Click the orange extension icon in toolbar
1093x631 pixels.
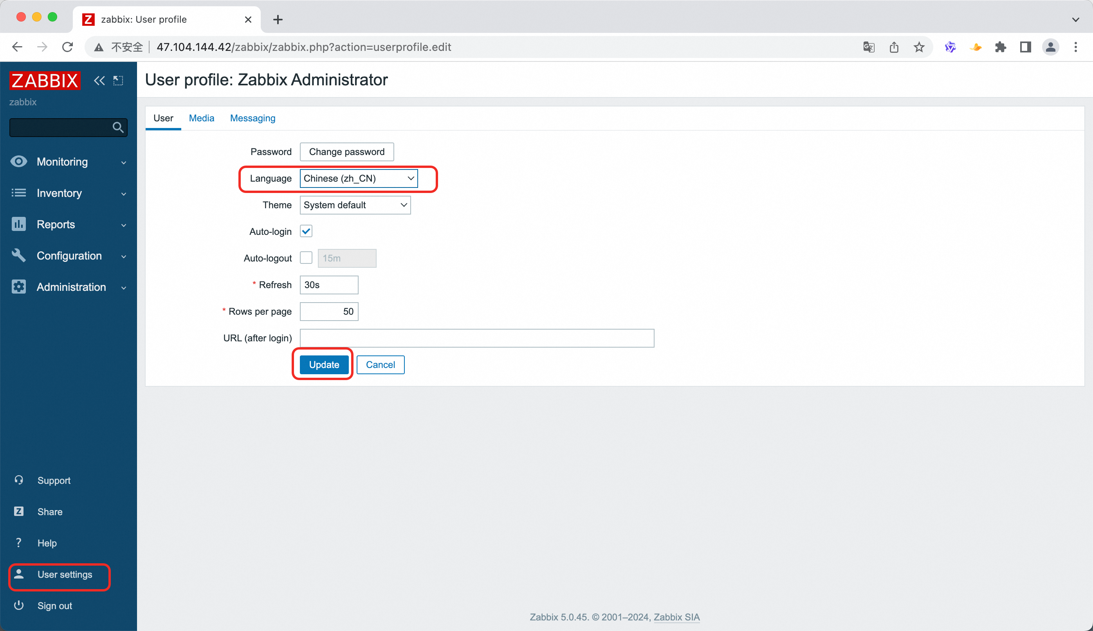[975, 47]
